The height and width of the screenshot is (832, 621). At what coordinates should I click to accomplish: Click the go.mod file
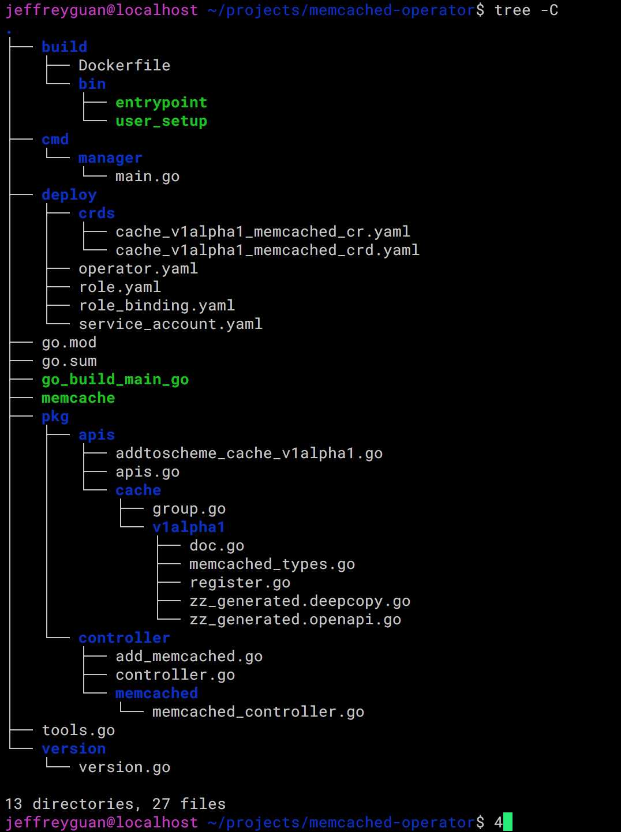(69, 342)
